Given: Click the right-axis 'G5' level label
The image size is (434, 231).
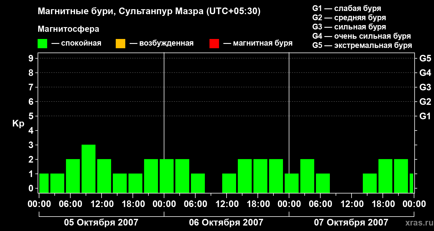Looking at the screenshot, I should tap(425, 58).
